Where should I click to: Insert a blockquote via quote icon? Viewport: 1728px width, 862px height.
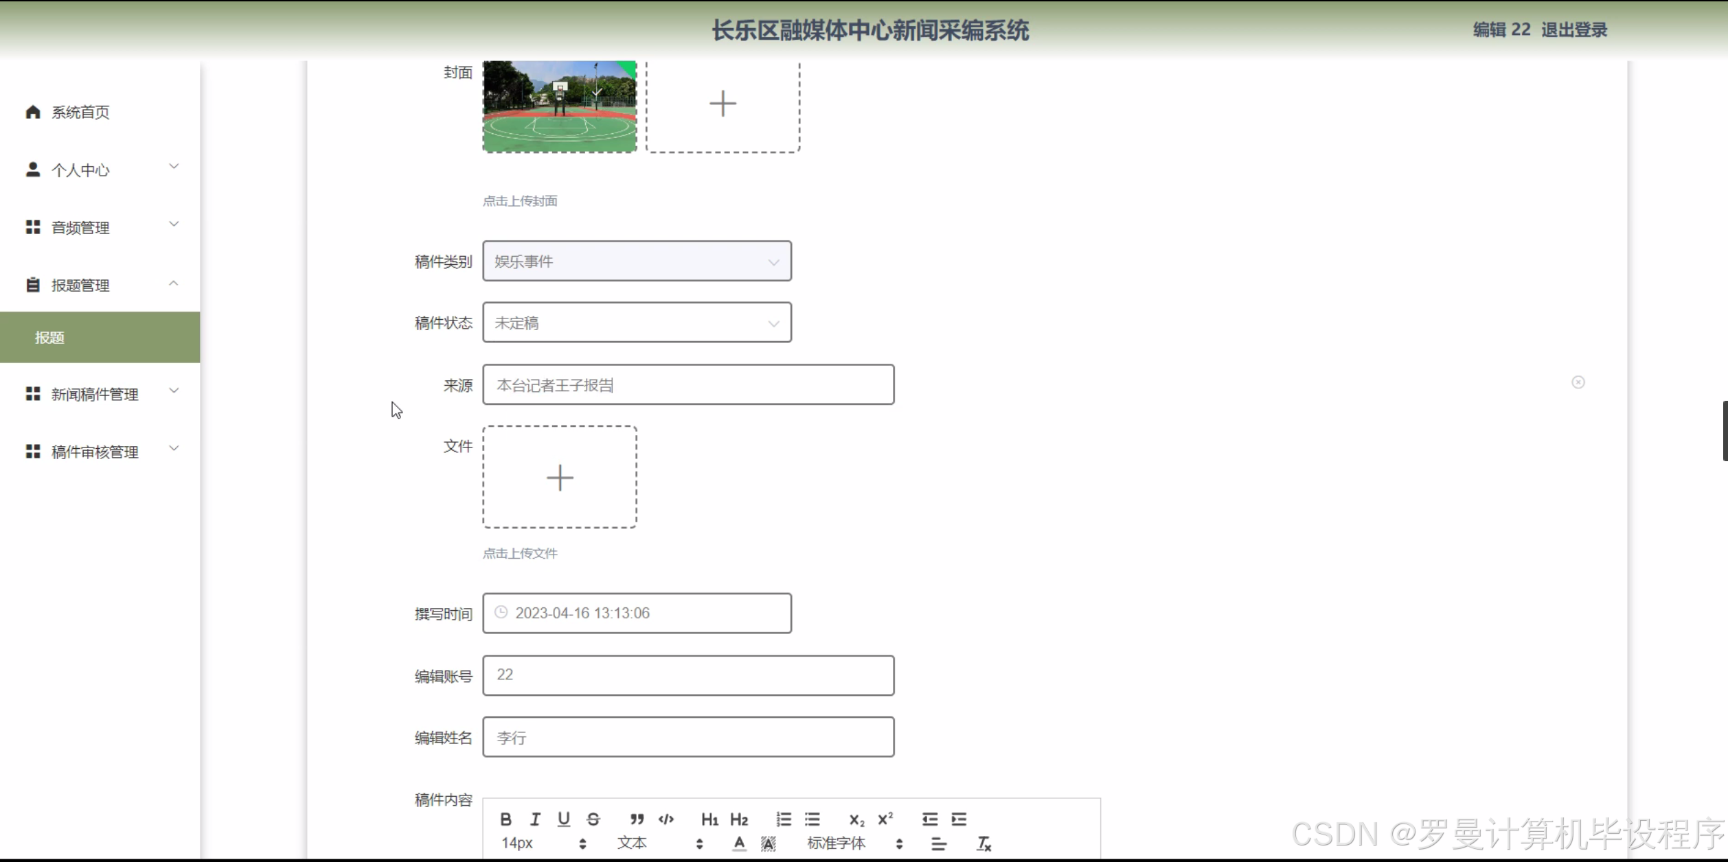[x=637, y=819]
